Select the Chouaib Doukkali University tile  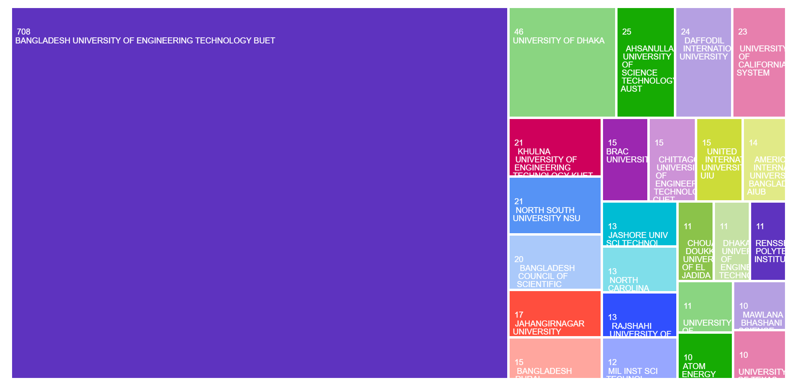coord(695,241)
